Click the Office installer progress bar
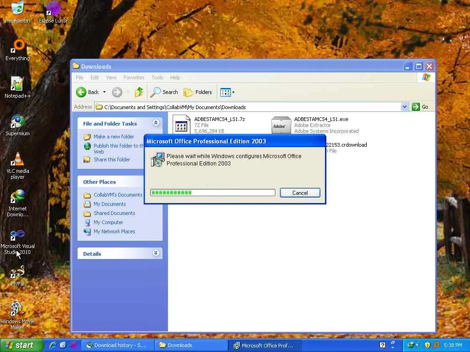Image resolution: width=470 pixels, height=352 pixels. (213, 192)
